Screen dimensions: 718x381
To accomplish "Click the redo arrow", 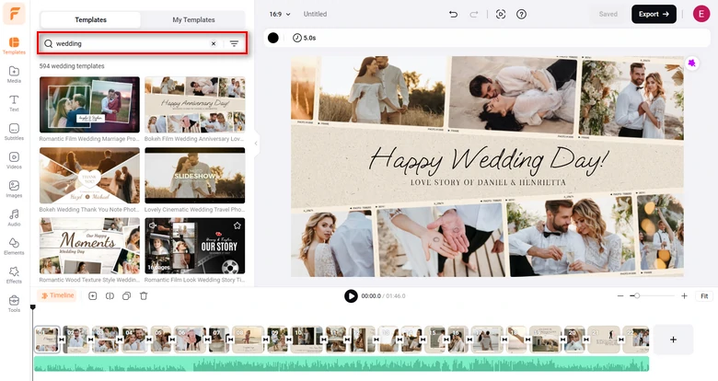I will [x=473, y=14].
